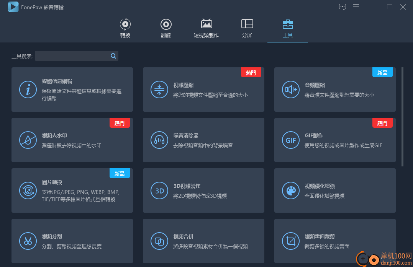Click the 視頻畫面裁剪 crop icon
413x267 pixels.
click(x=291, y=241)
